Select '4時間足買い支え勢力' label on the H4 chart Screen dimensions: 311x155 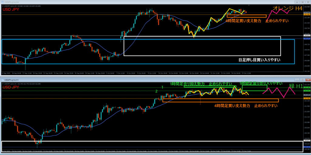(243, 21)
